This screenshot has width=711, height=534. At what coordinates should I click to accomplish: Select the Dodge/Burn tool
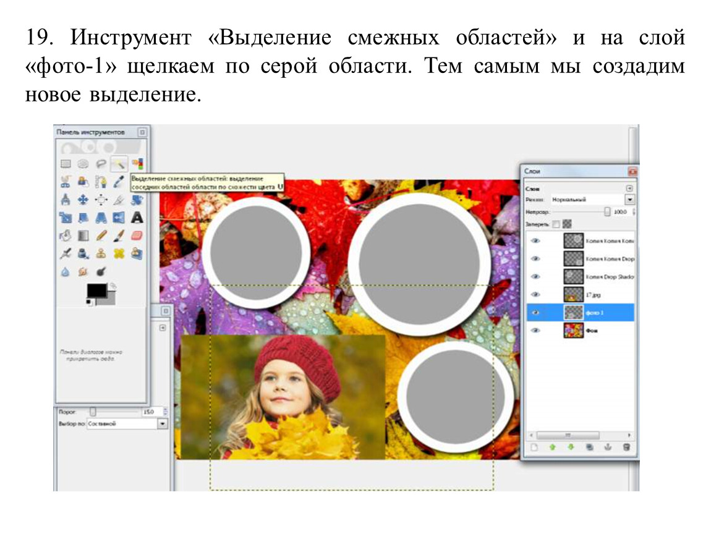click(x=101, y=271)
